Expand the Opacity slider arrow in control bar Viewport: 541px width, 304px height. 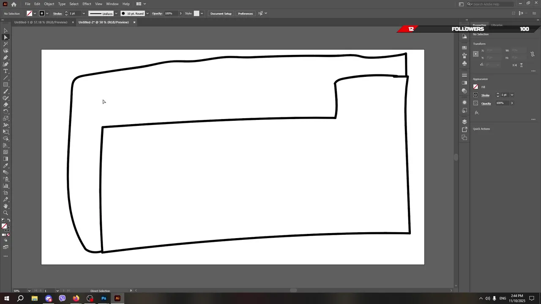pyautogui.click(x=180, y=14)
